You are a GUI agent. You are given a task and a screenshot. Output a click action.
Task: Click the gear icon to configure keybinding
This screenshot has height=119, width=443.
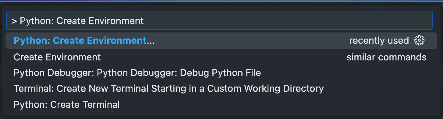tap(419, 40)
